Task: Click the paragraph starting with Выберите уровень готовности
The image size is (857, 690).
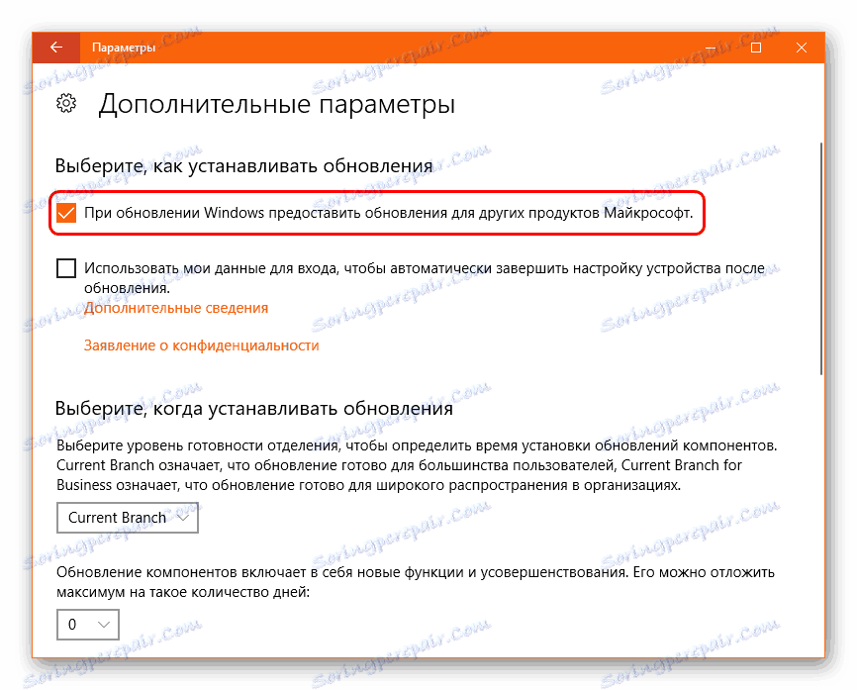Action: 417,465
